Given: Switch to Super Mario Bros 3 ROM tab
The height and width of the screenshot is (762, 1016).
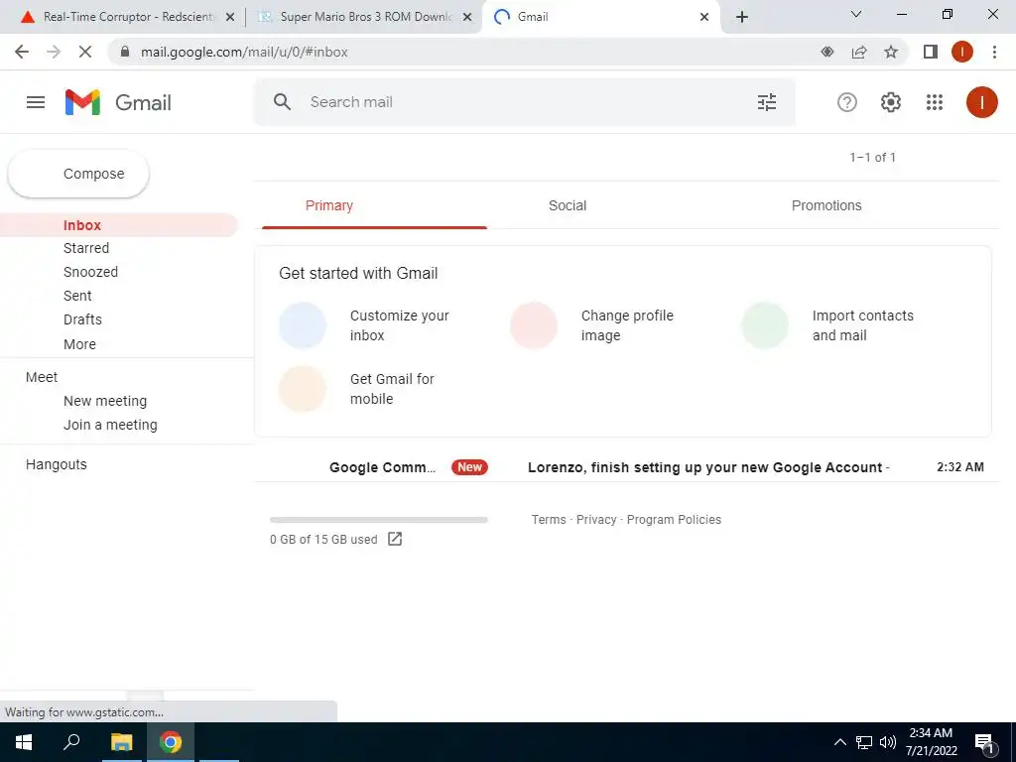Looking at the screenshot, I should 365,17.
